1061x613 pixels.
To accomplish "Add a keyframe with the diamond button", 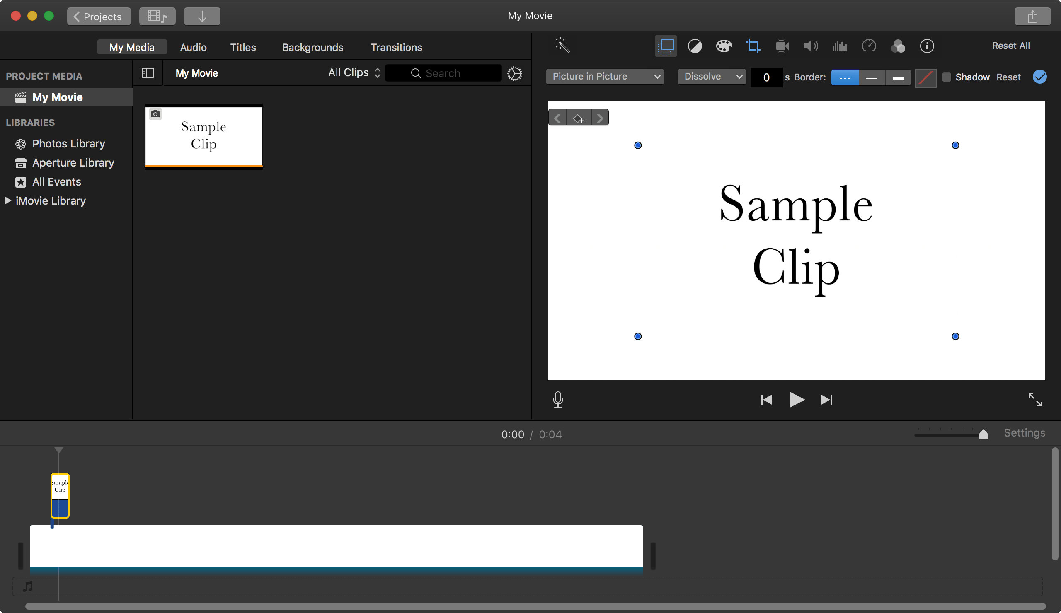I will click(x=579, y=118).
